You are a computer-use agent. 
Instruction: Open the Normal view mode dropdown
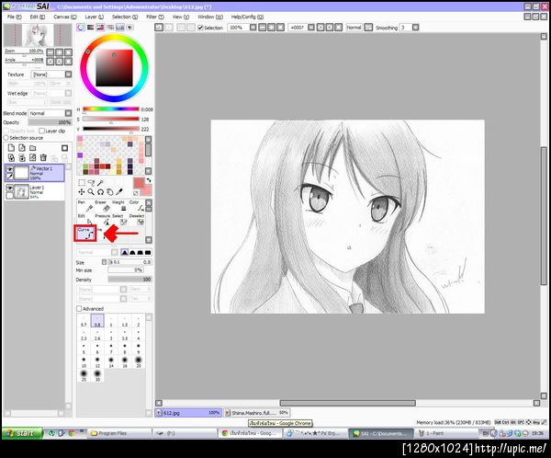(354, 27)
